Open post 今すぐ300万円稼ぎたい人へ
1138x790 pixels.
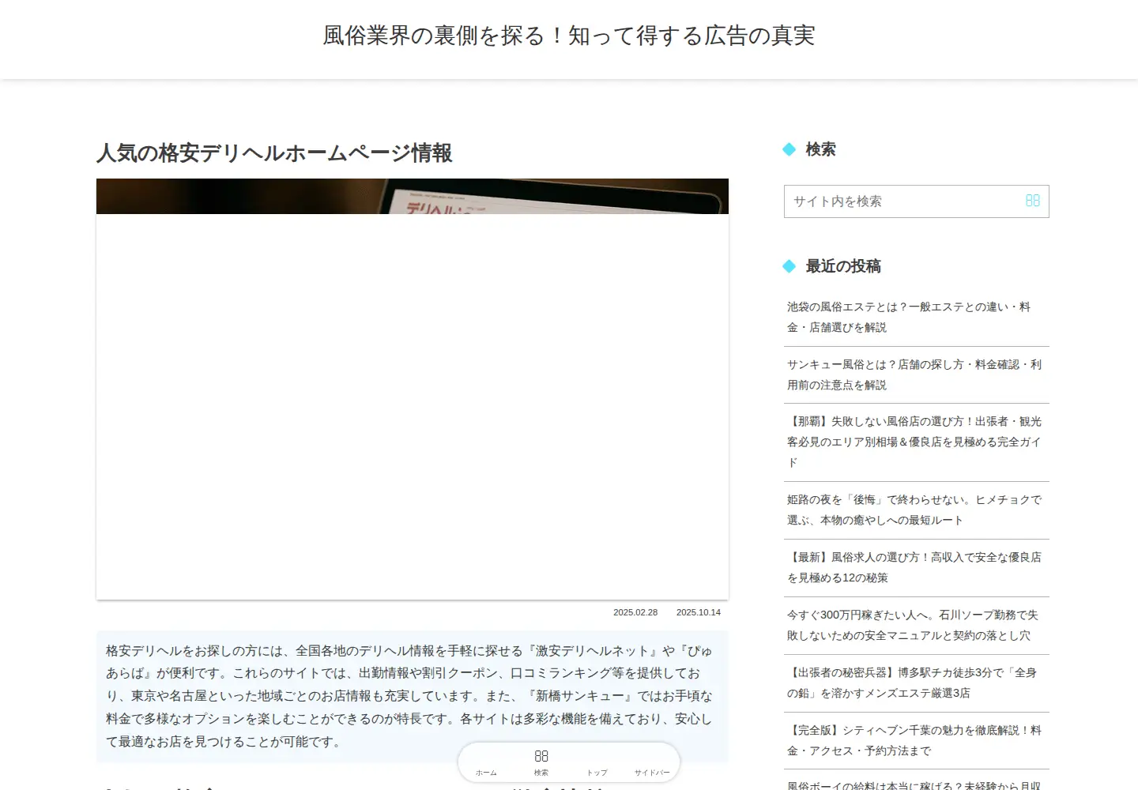point(917,625)
